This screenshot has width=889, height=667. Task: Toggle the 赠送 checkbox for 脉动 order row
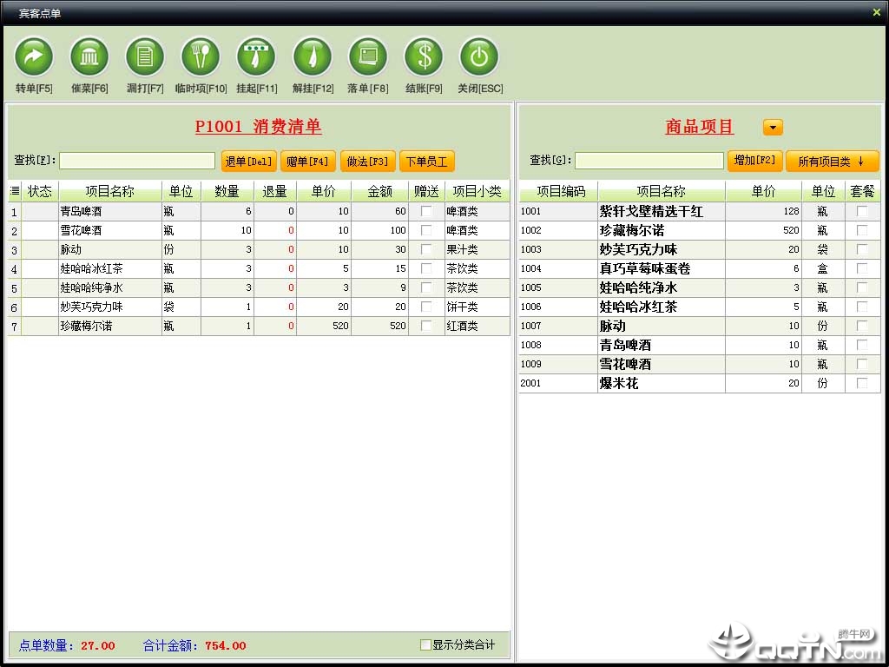[x=425, y=249]
